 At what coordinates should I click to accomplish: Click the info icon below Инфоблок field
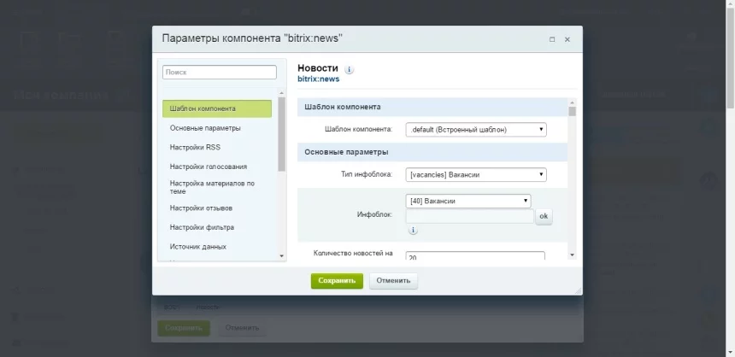[413, 230]
